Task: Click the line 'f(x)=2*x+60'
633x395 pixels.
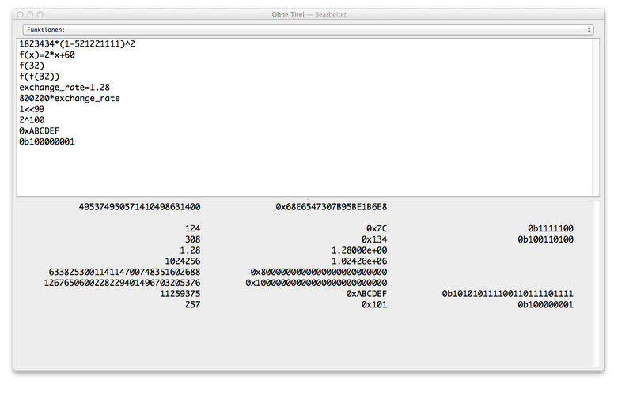Action: tap(47, 55)
